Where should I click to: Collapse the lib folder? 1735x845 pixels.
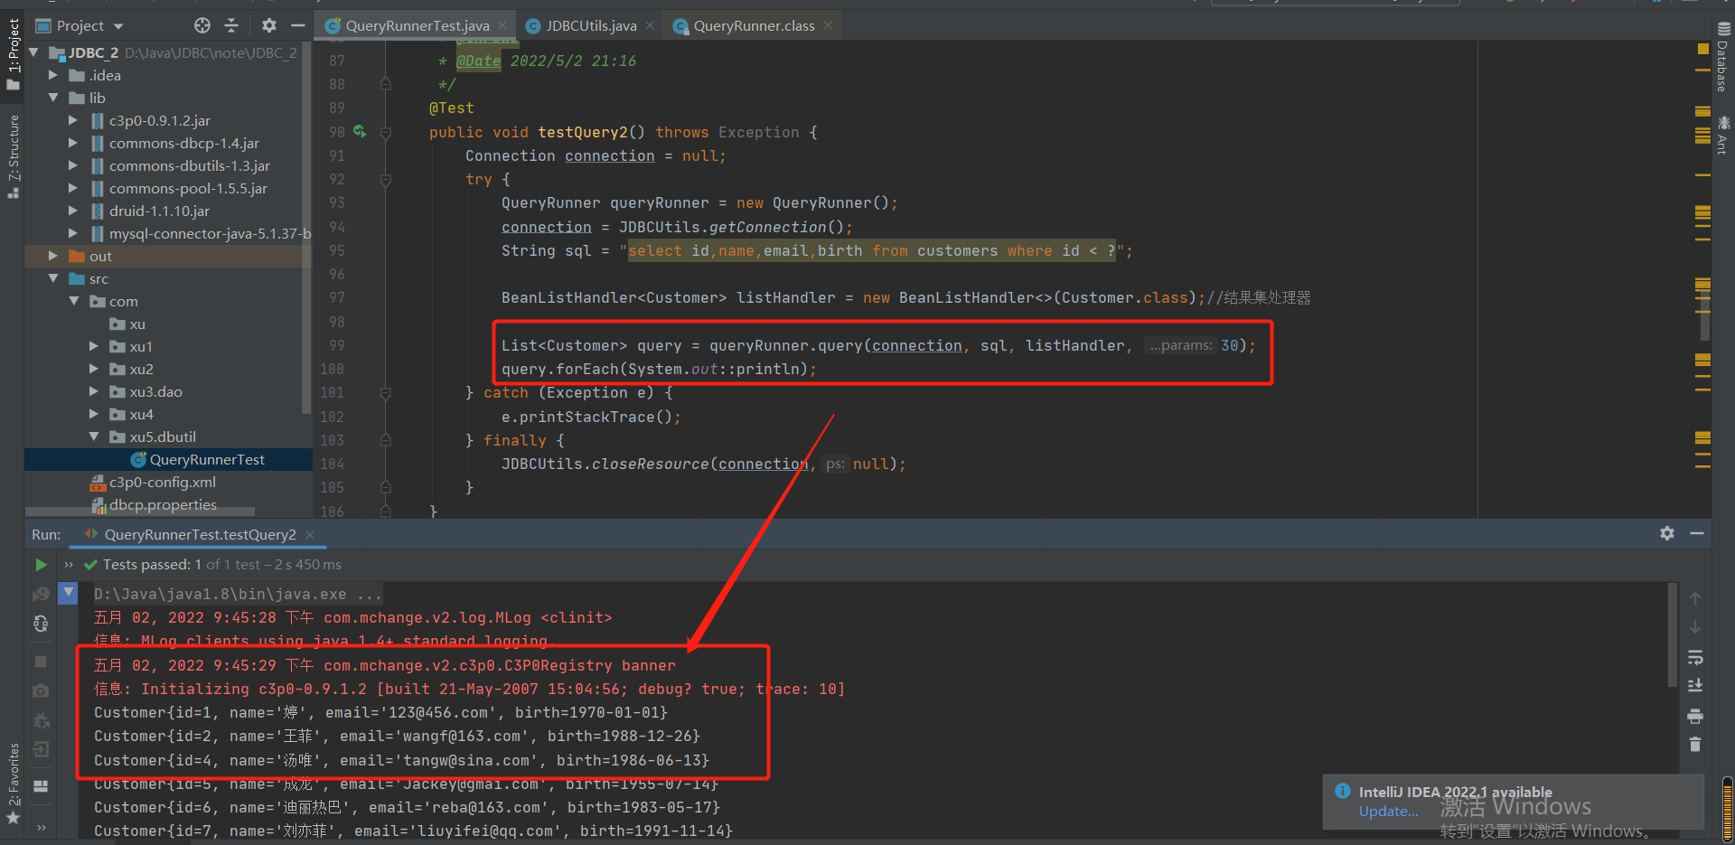(x=52, y=98)
